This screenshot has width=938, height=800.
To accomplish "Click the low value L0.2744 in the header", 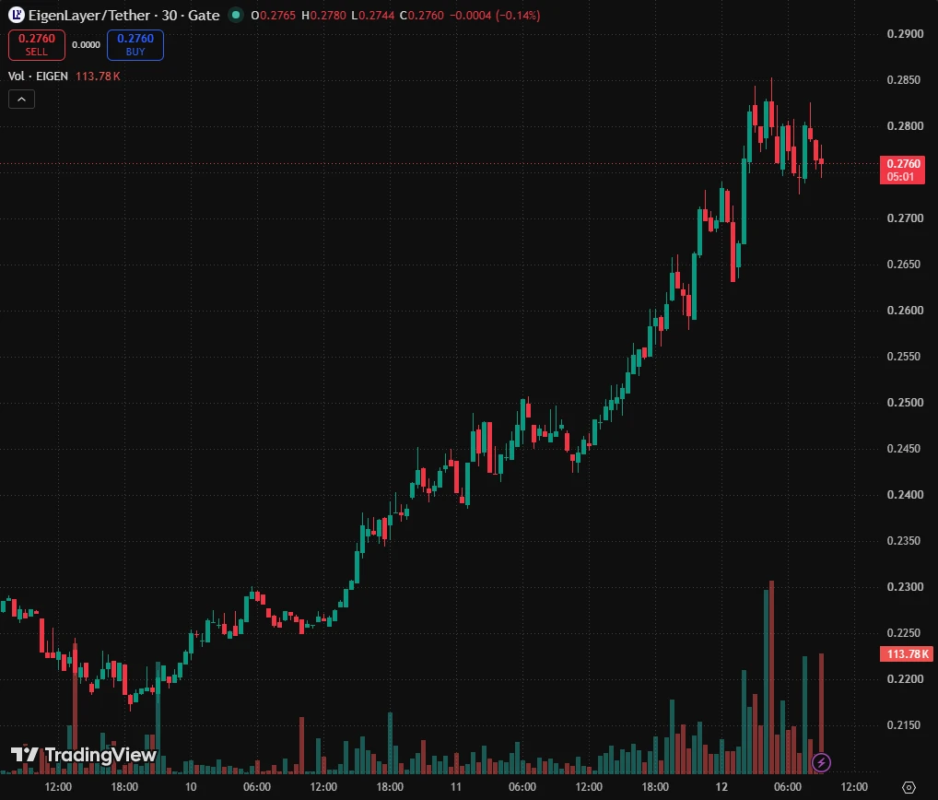I will point(372,15).
